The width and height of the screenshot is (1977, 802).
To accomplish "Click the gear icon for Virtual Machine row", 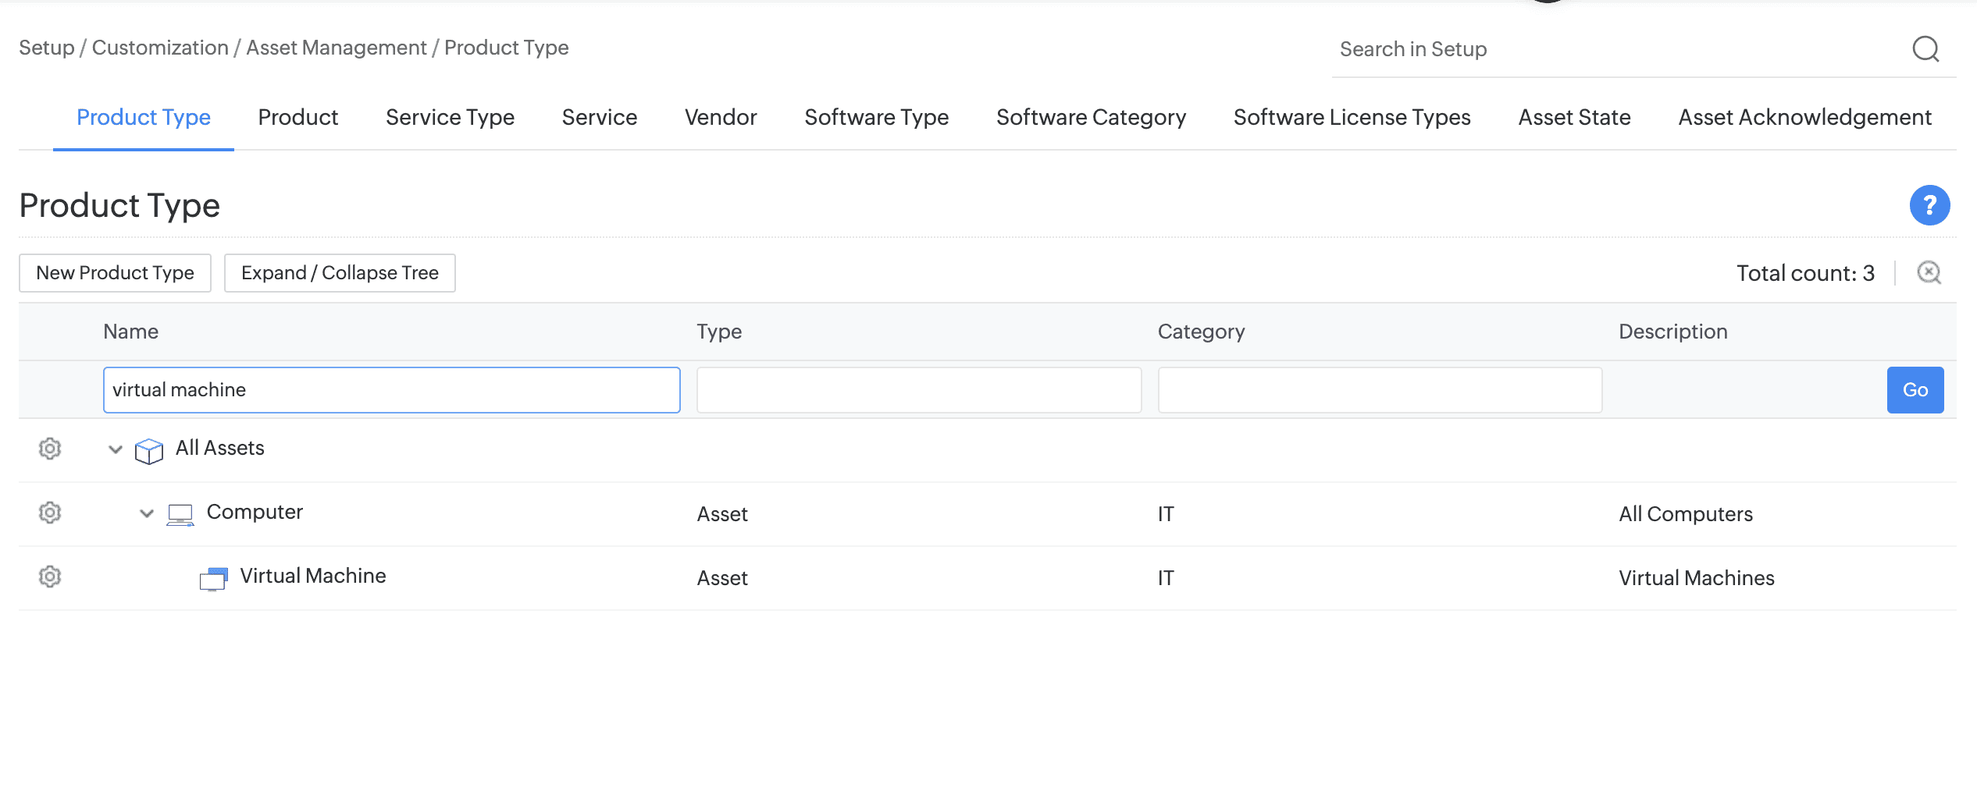I will pos(50,577).
